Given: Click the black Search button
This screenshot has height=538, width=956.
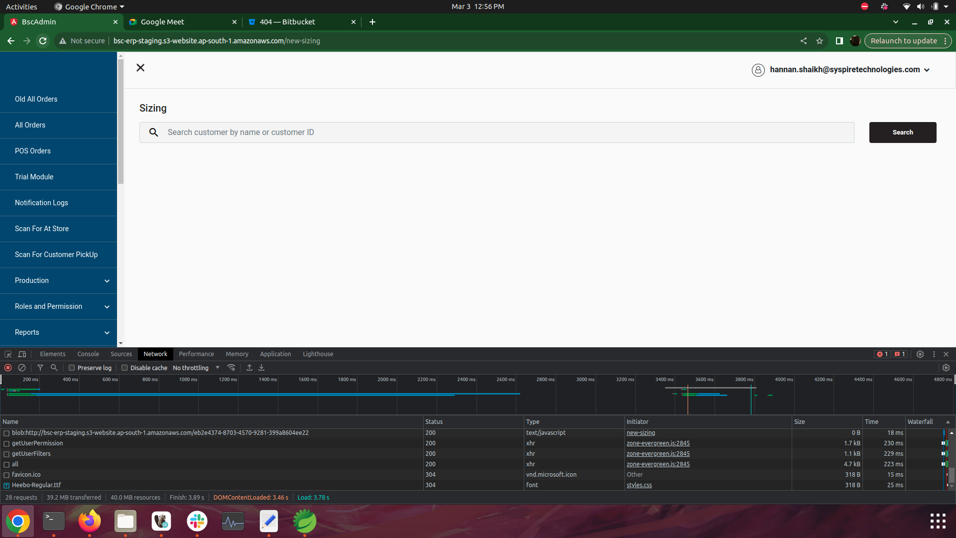Looking at the screenshot, I should (x=903, y=133).
